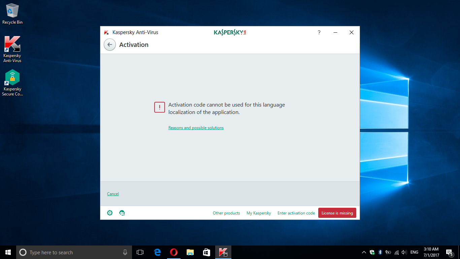Cancel the activation process
Image resolution: width=460 pixels, height=259 pixels.
tap(113, 194)
